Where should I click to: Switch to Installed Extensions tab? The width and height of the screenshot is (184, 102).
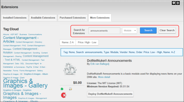[15, 18]
